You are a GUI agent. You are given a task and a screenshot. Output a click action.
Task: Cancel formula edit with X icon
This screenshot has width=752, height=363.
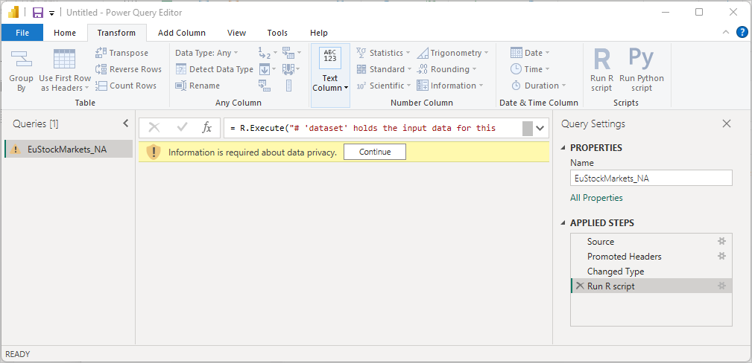tap(154, 128)
